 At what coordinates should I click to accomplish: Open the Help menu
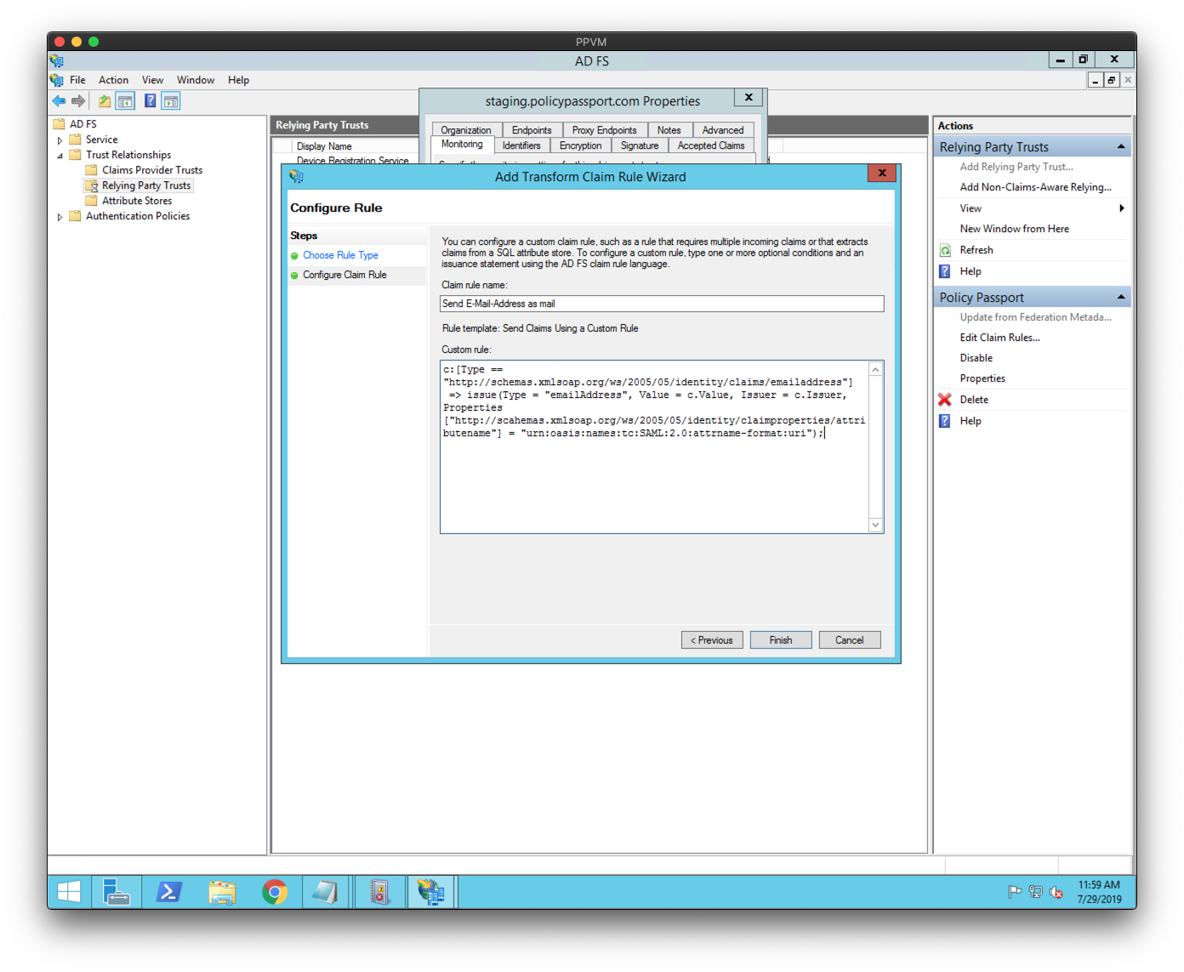238,80
